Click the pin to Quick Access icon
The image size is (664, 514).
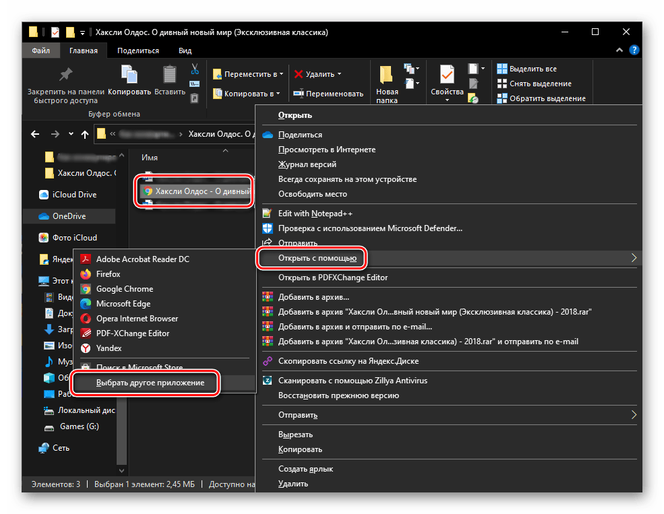[x=65, y=75]
